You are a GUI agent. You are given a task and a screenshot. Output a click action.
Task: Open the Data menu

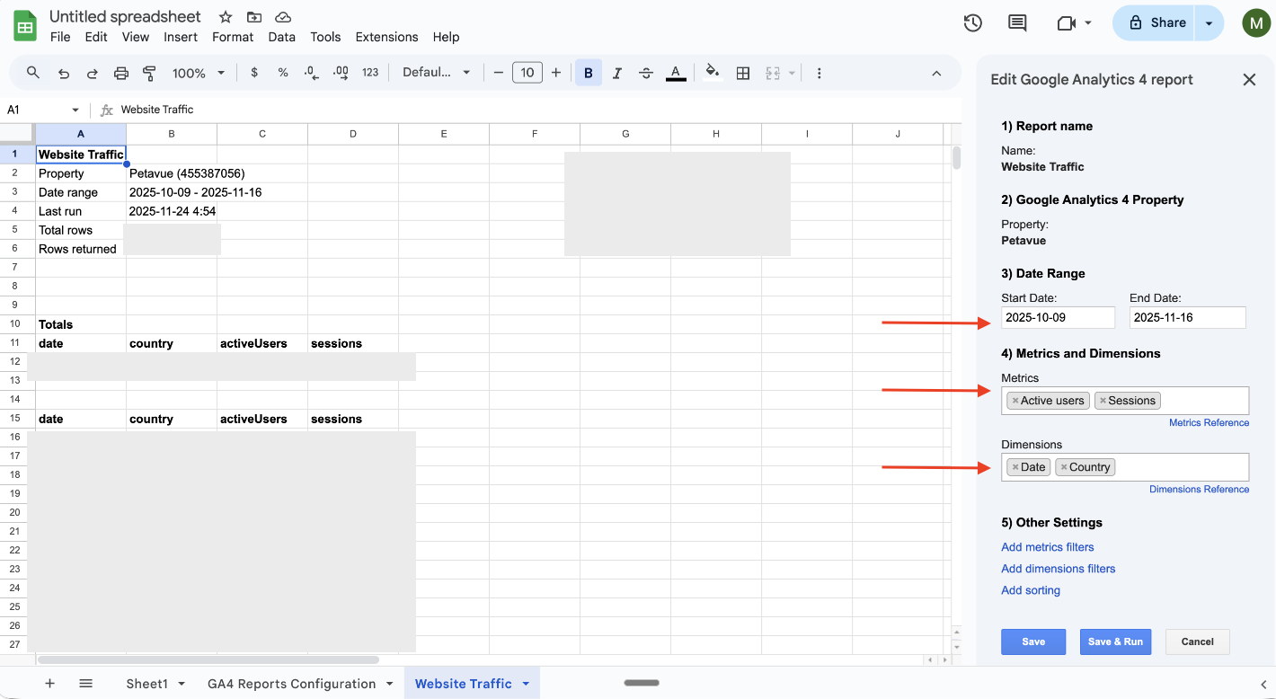click(x=281, y=37)
